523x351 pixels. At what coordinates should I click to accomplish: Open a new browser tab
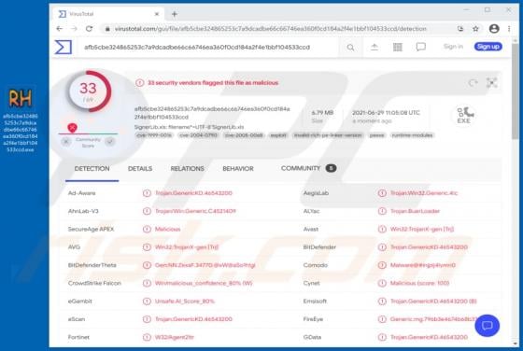pyautogui.click(x=174, y=14)
